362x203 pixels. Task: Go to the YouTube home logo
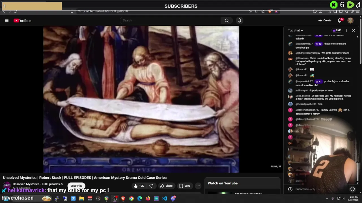(22, 20)
